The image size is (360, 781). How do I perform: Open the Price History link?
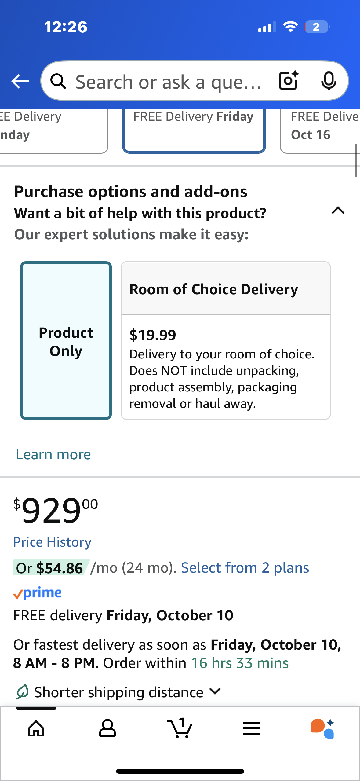click(x=52, y=542)
